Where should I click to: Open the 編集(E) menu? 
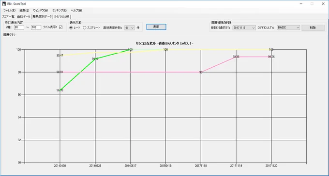tap(24, 11)
